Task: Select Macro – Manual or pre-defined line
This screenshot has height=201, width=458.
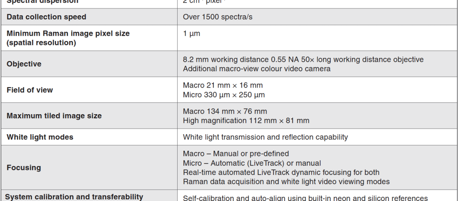Action: pyautogui.click(x=236, y=154)
